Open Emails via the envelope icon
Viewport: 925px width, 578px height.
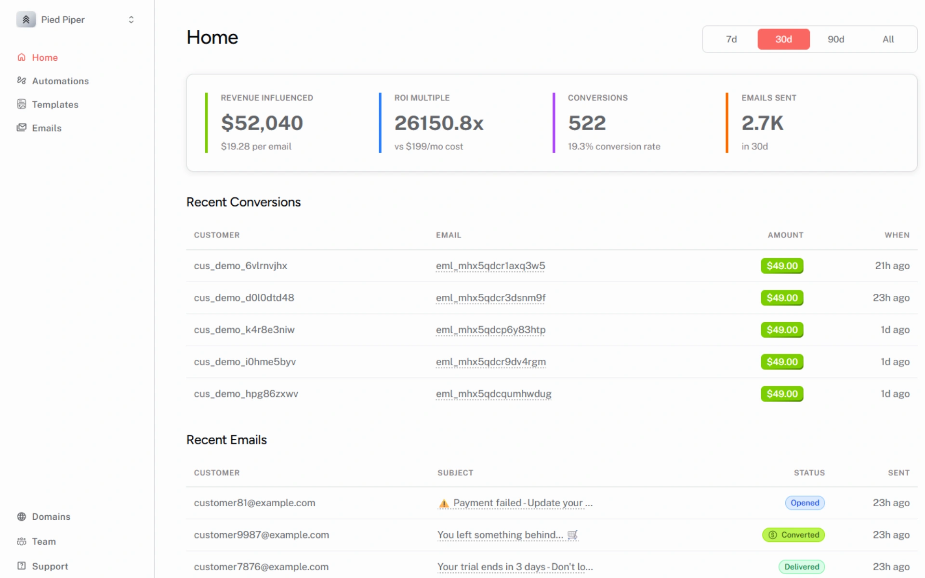[22, 128]
